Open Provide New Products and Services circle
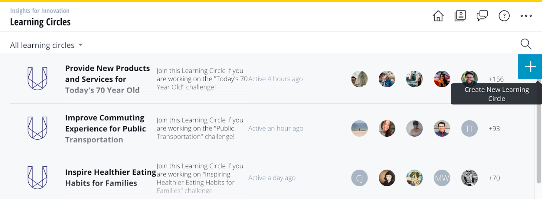This screenshot has height=199, width=542. pyautogui.click(x=107, y=79)
